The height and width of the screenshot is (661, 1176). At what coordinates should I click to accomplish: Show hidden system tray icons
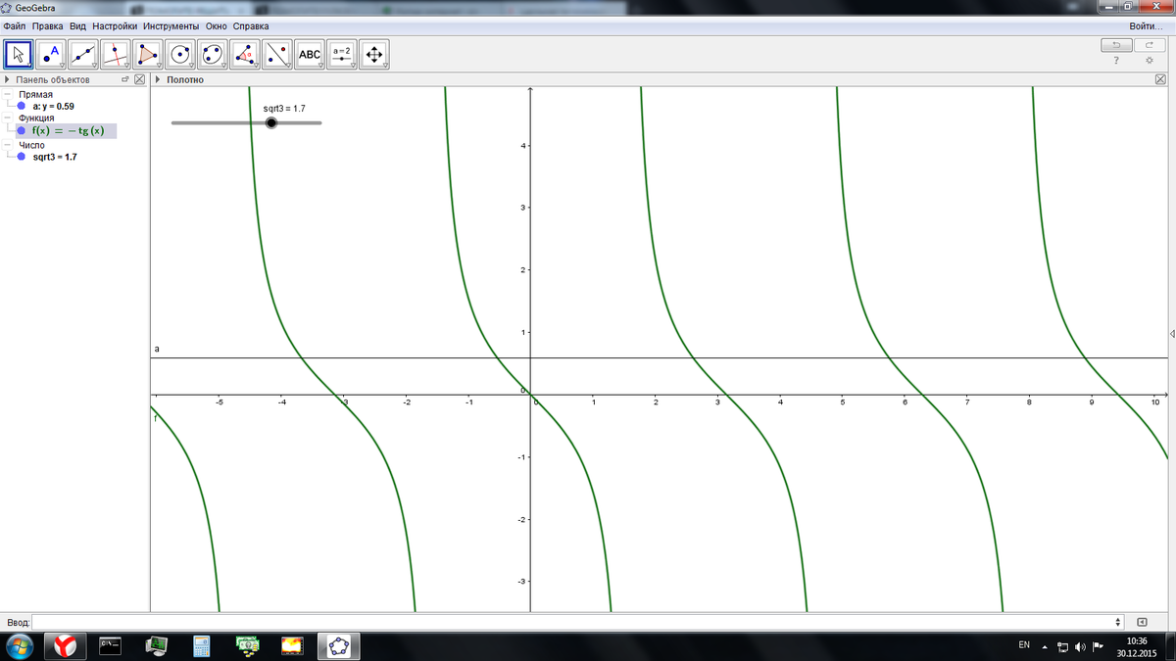(1045, 646)
